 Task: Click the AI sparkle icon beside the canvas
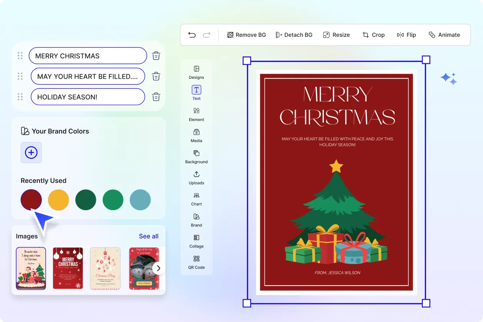[x=449, y=78]
